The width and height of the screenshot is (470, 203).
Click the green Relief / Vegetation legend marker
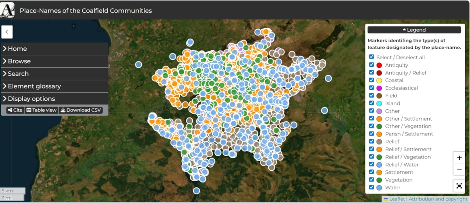tap(379, 157)
